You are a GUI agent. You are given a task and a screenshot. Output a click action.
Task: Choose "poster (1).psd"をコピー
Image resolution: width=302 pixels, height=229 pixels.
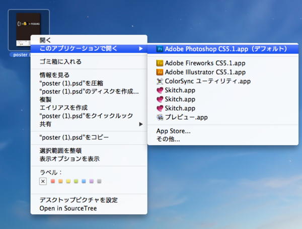tap(89, 137)
